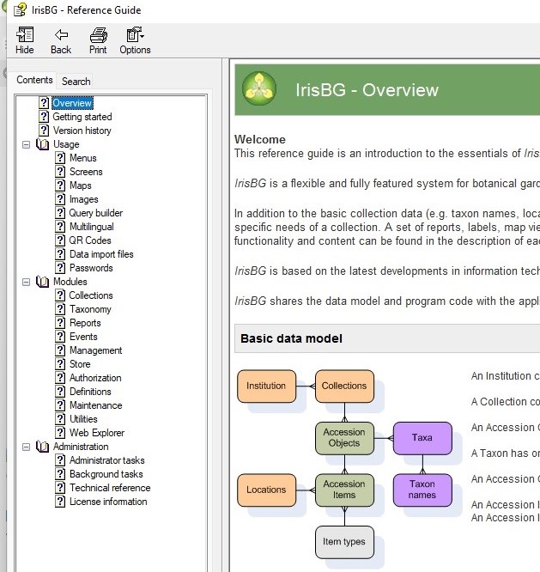
Task: Switch to the Search tab
Action: tap(76, 82)
